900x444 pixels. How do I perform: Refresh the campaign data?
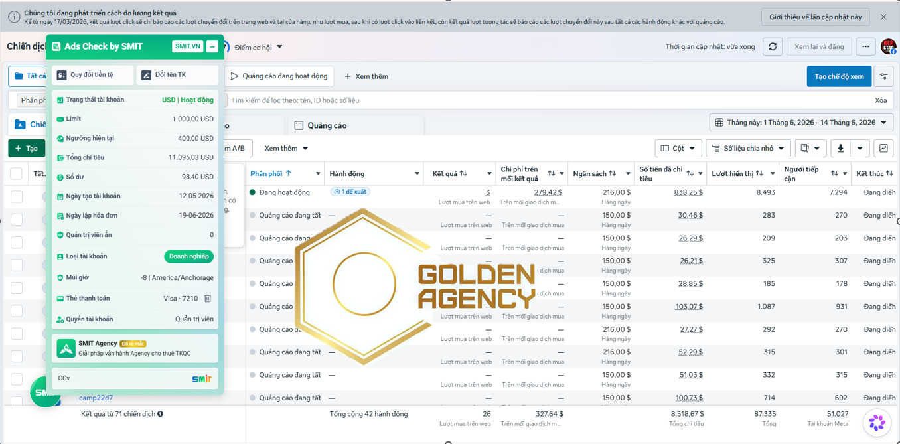point(773,47)
